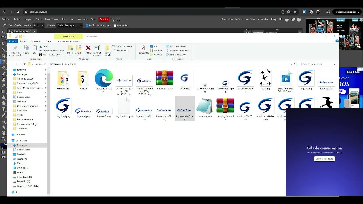The image size is (363, 204).
Task: Close the logolondrina.psd document tab
Action: [x=34, y=31]
